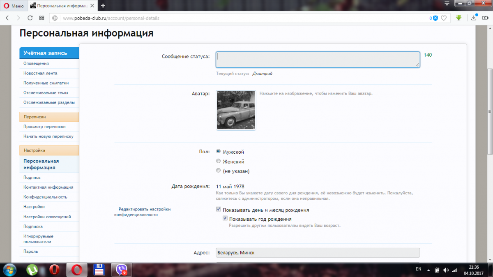Open the power plug tray icon

pyautogui.click(x=438, y=270)
